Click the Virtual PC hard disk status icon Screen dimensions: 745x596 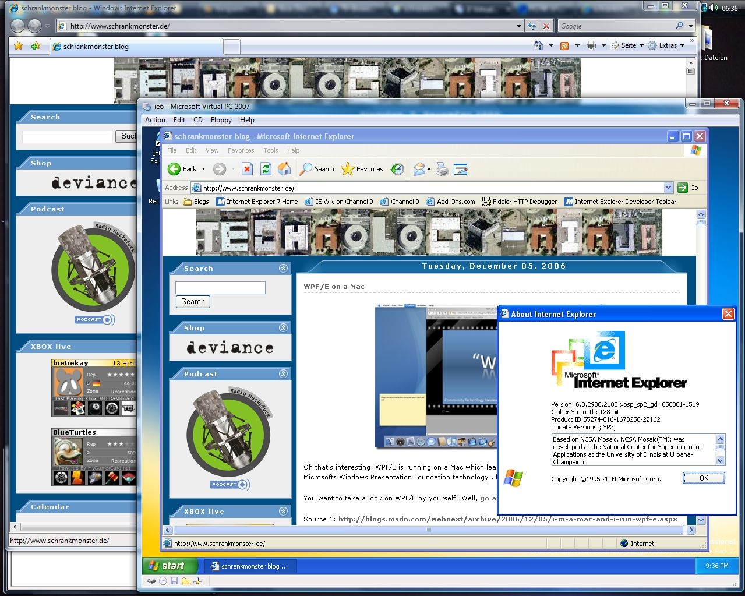(152, 581)
